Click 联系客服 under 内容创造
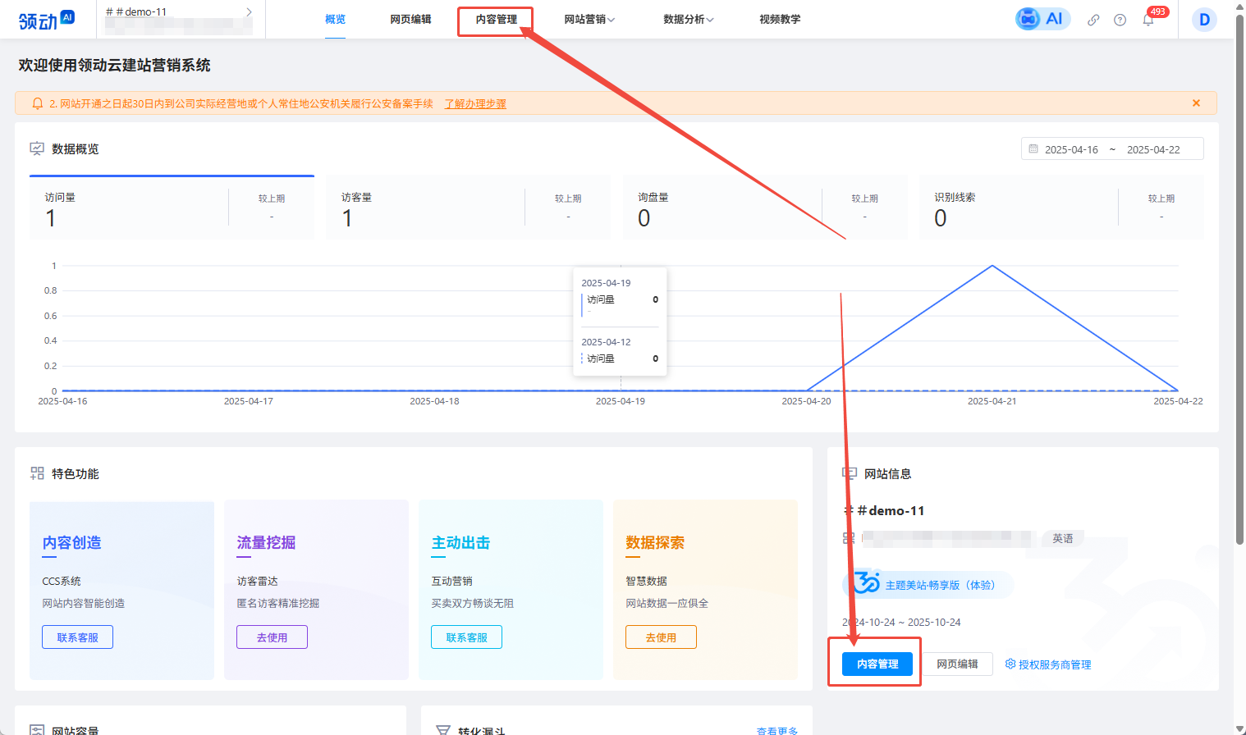The image size is (1246, 735). point(77,637)
